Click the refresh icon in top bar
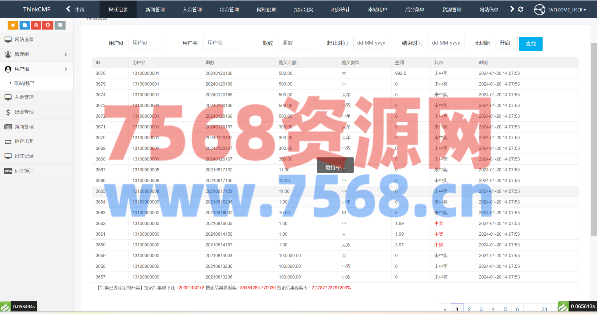This screenshot has height=314, width=597. coord(521,9)
